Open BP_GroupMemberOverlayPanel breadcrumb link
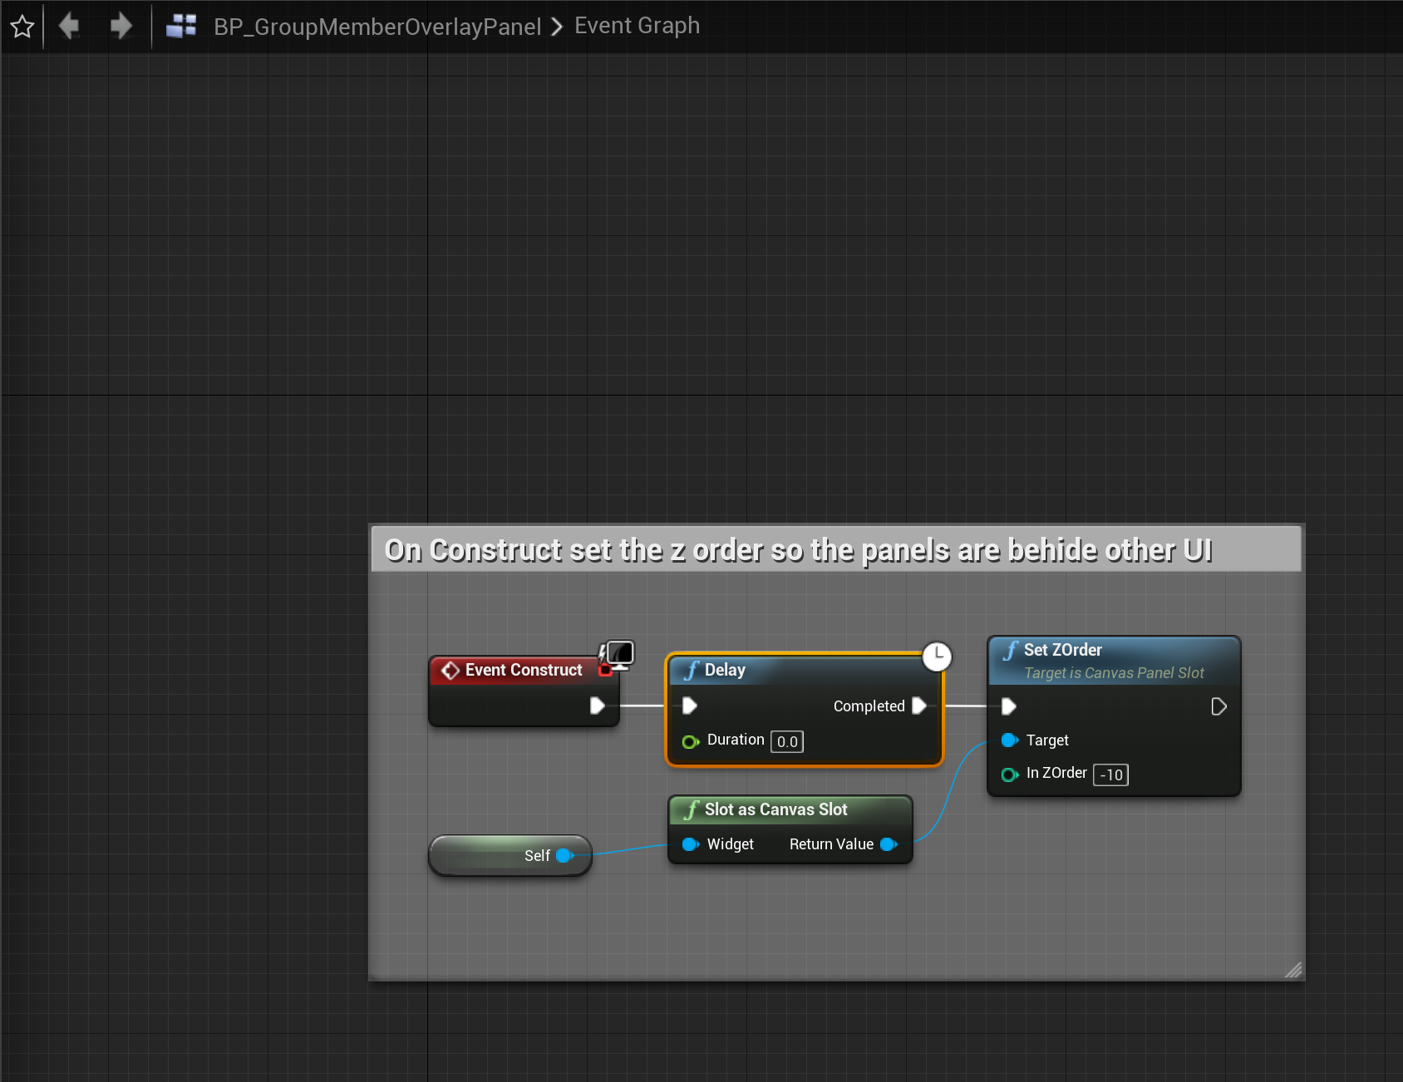The width and height of the screenshot is (1403, 1082). coord(377,27)
